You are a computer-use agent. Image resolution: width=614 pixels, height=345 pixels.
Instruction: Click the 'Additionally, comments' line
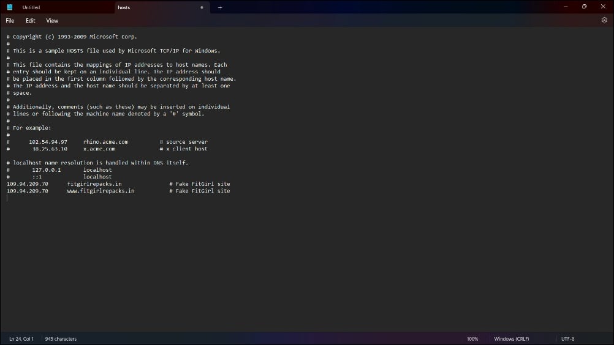coord(118,106)
